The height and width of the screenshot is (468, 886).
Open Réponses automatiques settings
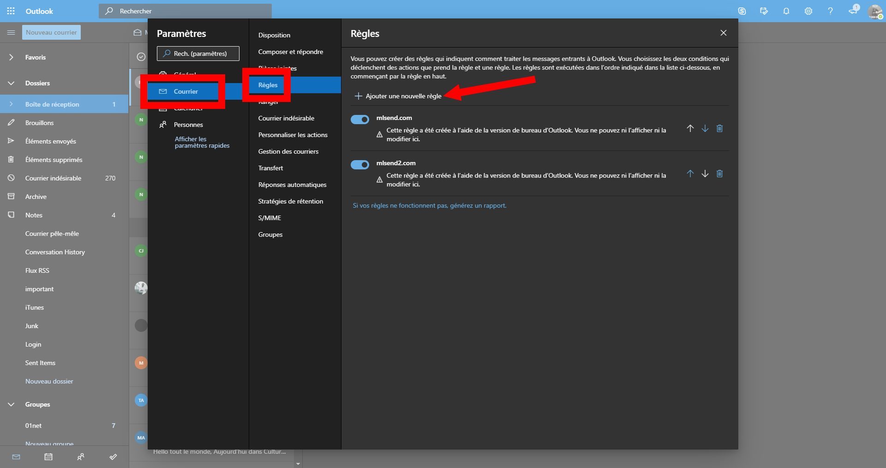click(292, 185)
